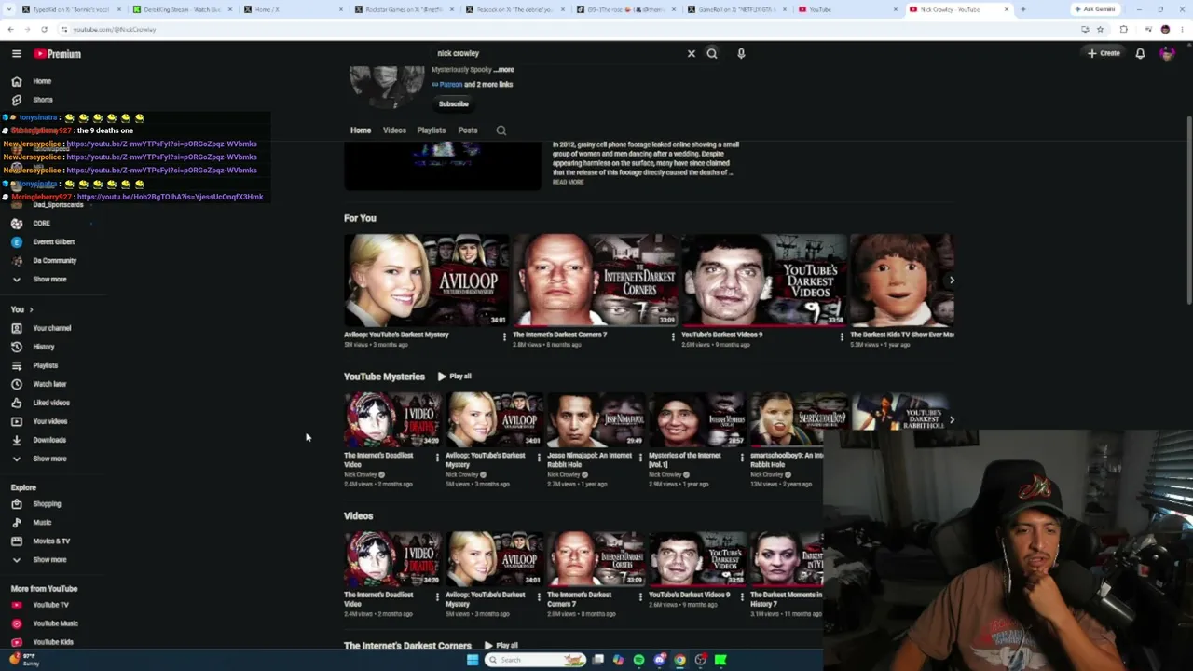Open options for Avíloop For You video
This screenshot has height=671, width=1193.
[504, 336]
